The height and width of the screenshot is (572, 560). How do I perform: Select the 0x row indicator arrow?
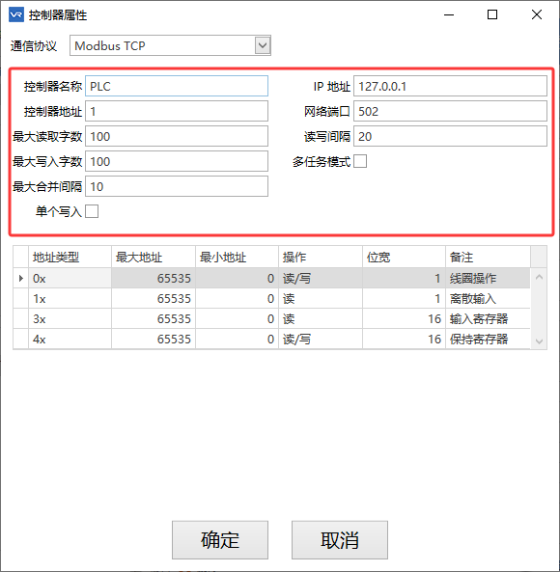(21, 279)
